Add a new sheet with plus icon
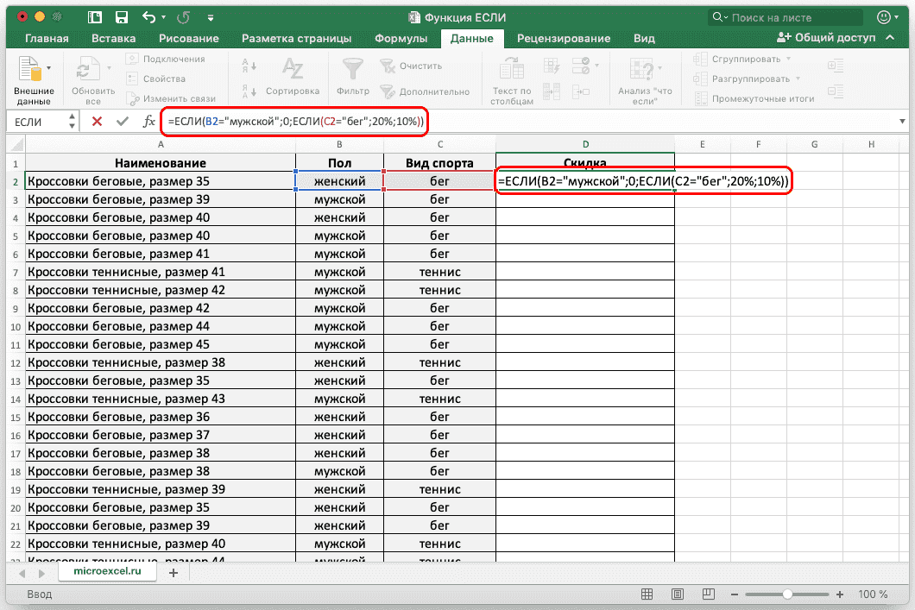Screen dimensions: 915x610 [174, 572]
